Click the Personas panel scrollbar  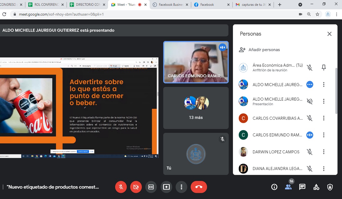click(x=336, y=91)
